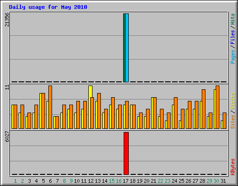Click day label 7 on the axis

[57, 181]
